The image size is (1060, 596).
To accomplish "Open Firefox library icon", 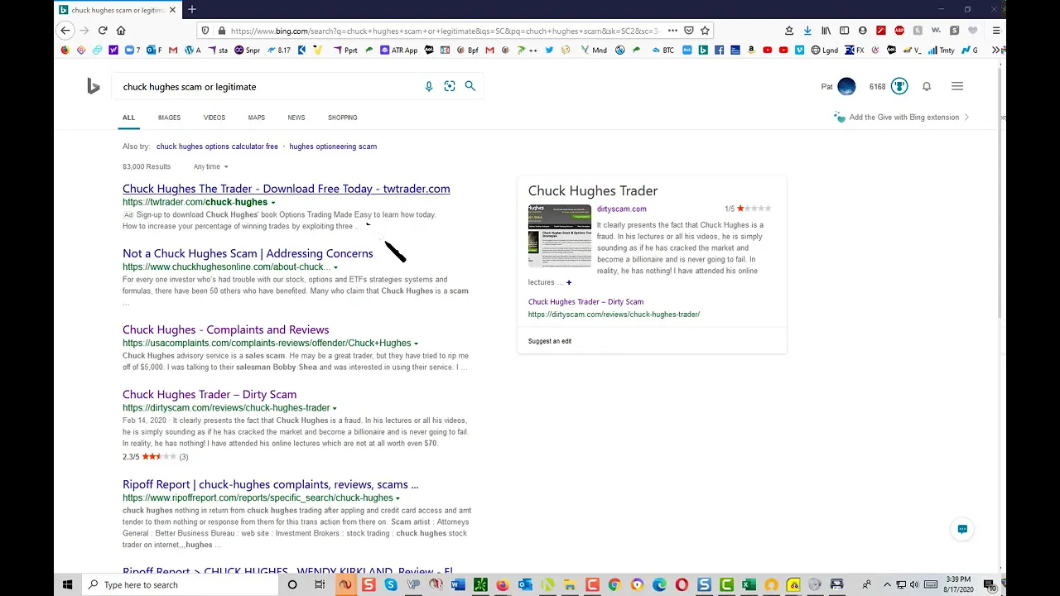I will coord(826,31).
